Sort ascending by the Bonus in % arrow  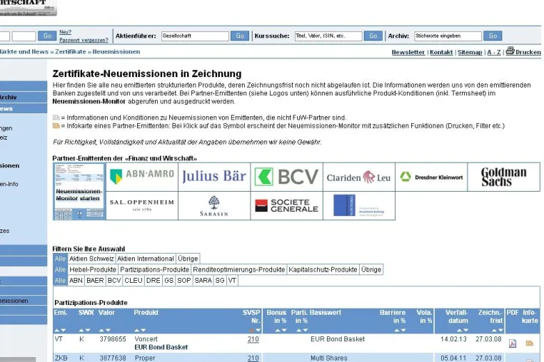tap(278, 330)
